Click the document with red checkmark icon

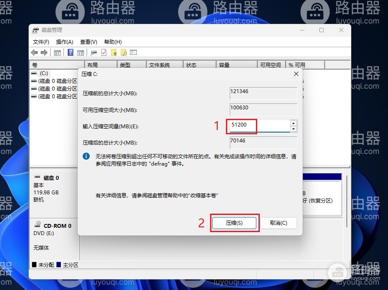(x=104, y=52)
